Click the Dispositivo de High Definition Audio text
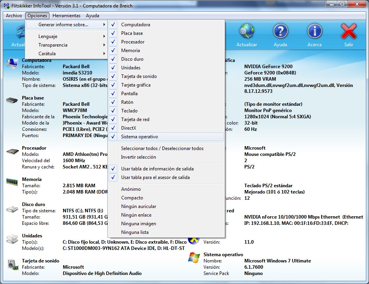This screenshot has width=369, height=284. [102, 273]
